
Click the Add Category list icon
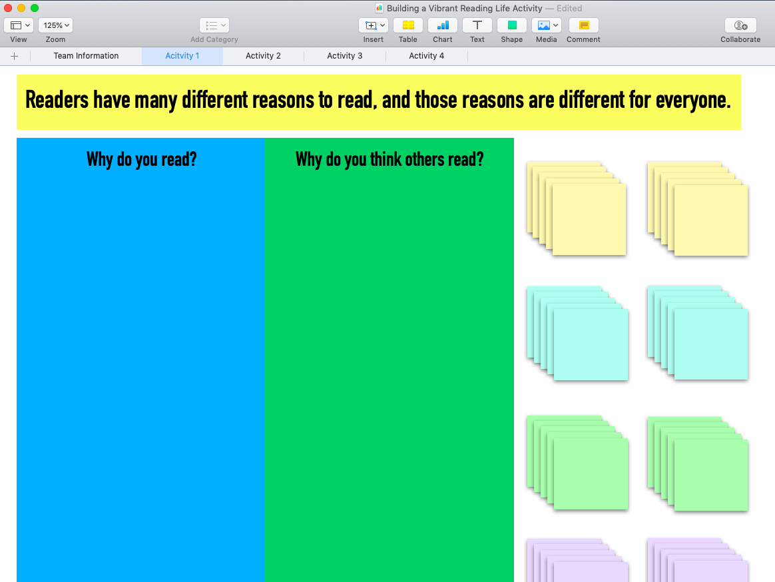coord(214,25)
